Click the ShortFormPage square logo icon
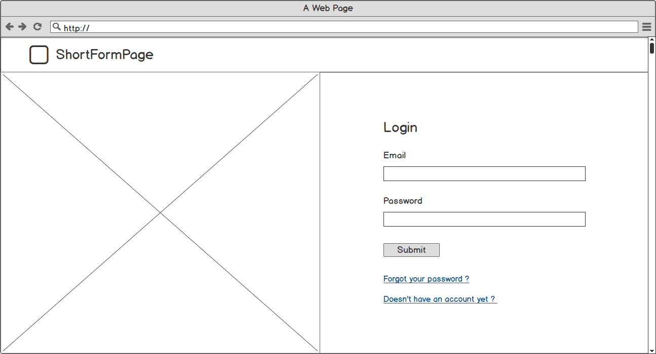The height and width of the screenshot is (354, 656). click(x=38, y=55)
